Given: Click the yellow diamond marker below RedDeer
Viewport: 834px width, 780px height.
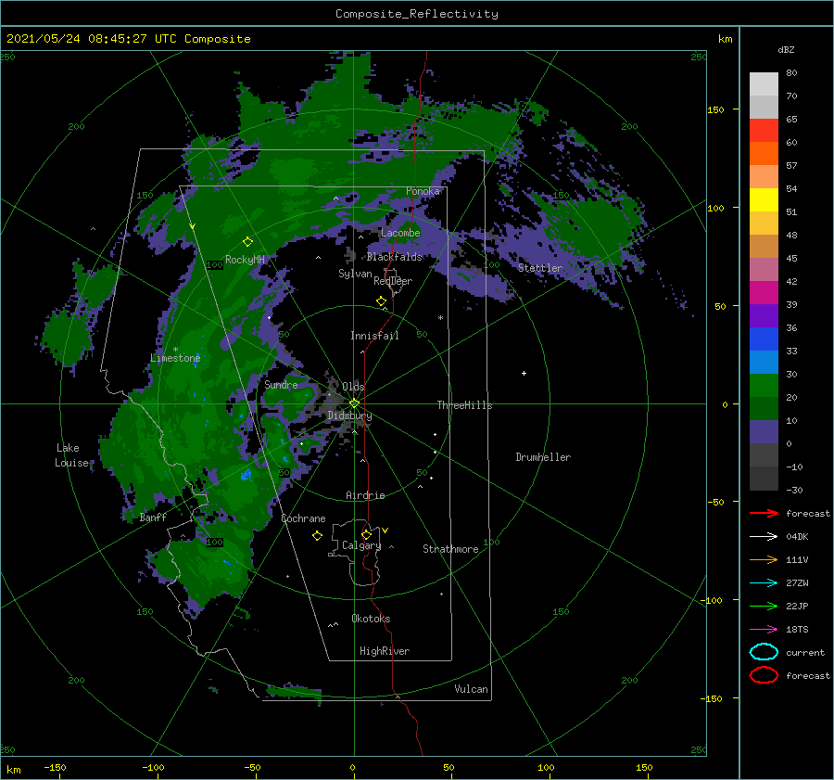Looking at the screenshot, I should [x=381, y=301].
